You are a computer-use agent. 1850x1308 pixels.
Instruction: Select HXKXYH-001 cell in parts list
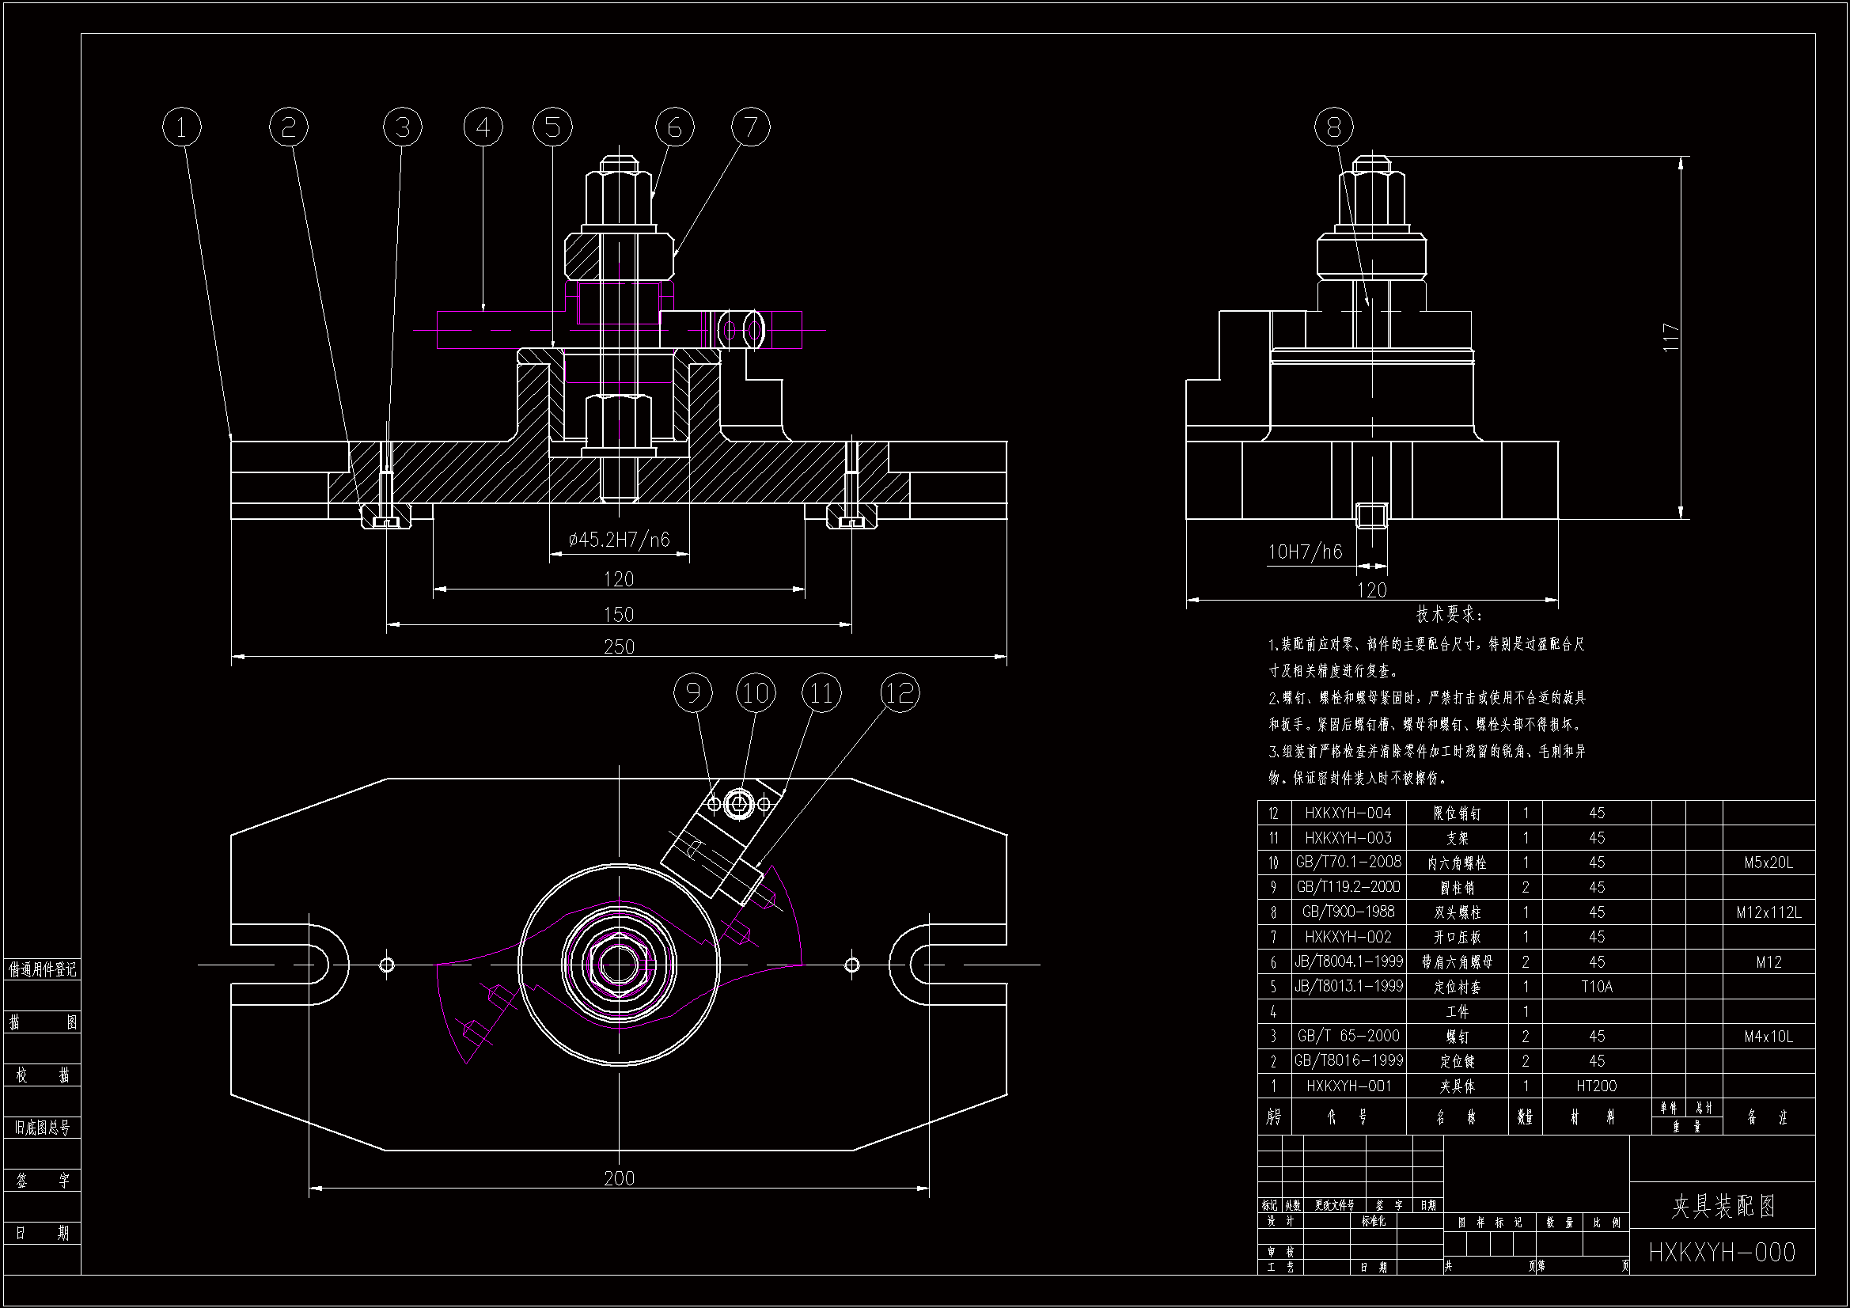coord(1348,1086)
